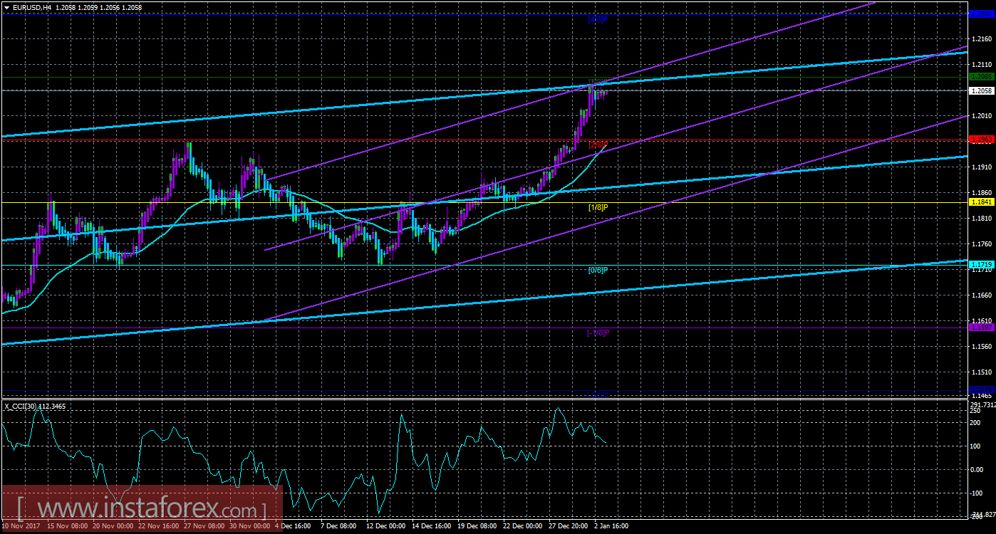Click the green 1.2085 price tag
The image size is (996, 534).
click(981, 77)
